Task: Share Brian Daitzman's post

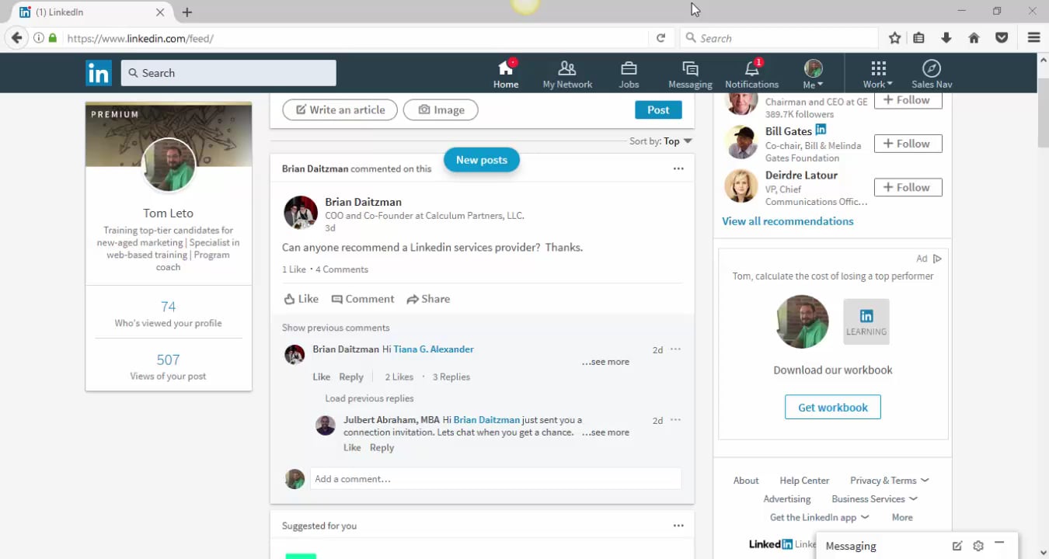Action: pos(428,299)
